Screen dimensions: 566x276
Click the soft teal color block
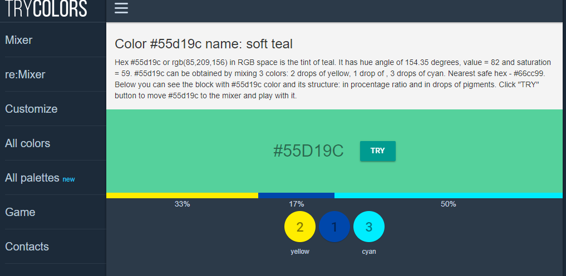(334, 151)
